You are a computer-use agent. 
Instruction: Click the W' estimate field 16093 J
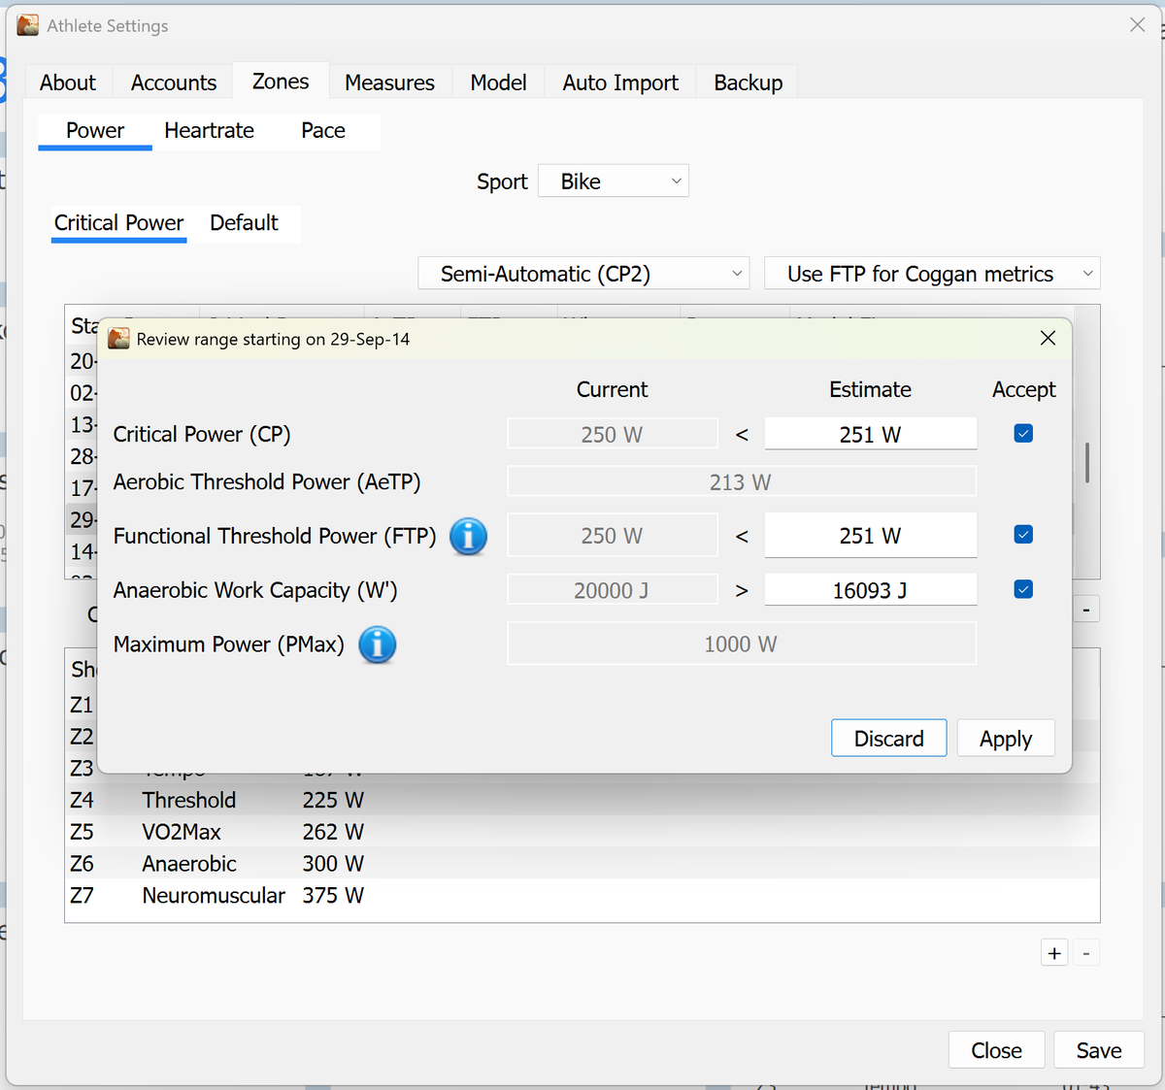point(871,589)
